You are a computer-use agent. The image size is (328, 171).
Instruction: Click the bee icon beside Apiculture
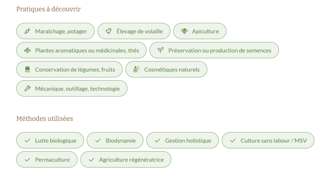184,31
